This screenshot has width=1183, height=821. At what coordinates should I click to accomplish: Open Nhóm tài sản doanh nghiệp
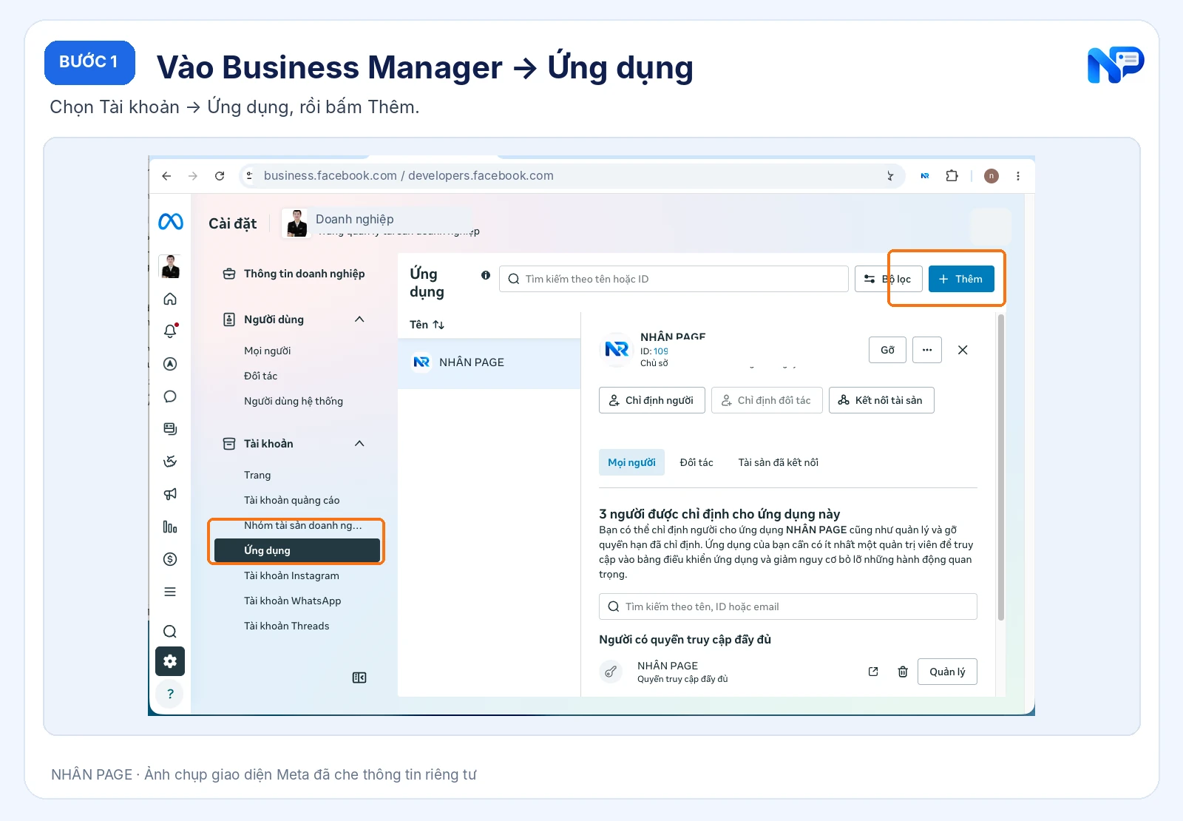303,525
